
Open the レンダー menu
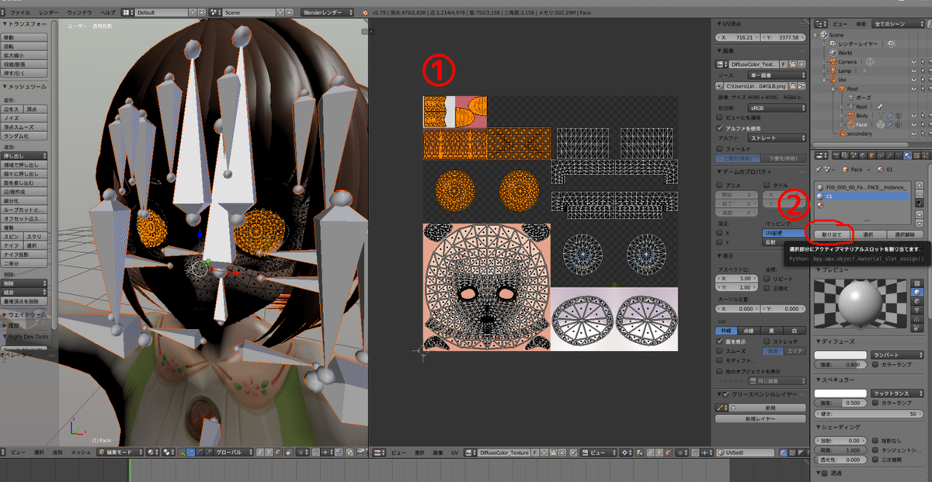click(48, 13)
